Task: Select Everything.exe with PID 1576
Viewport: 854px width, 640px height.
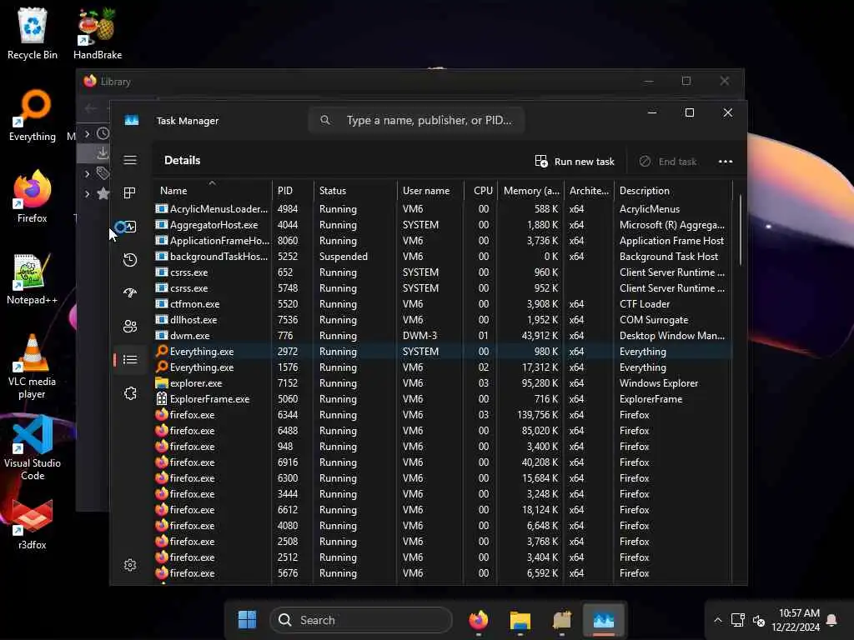Action: coord(442,367)
